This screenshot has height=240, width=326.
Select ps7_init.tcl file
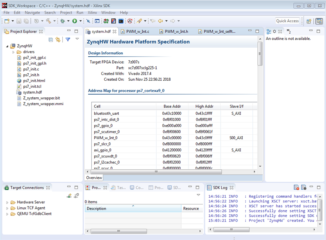32,86
